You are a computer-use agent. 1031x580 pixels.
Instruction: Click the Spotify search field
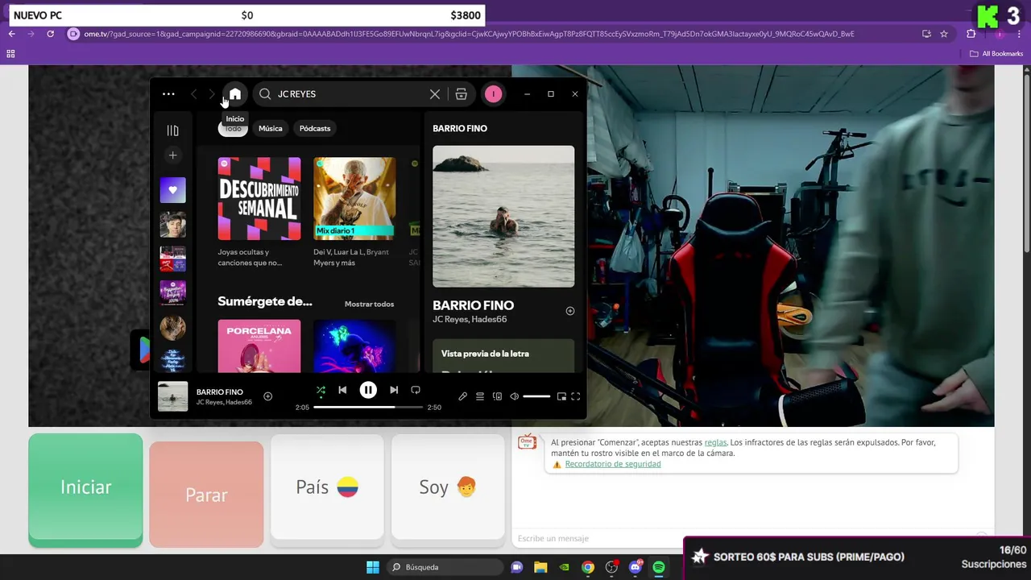(x=352, y=94)
